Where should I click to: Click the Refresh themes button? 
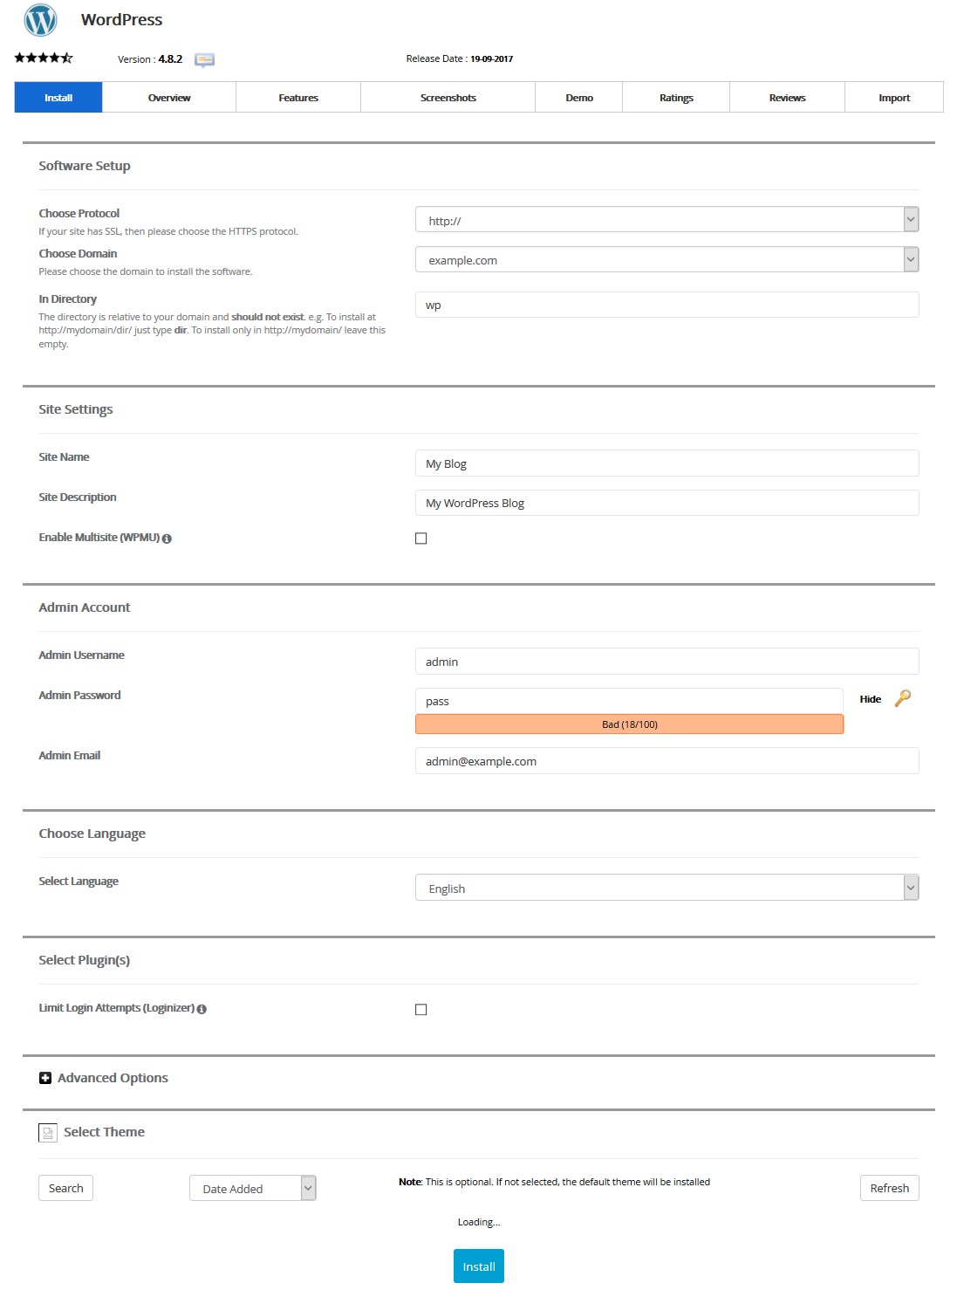click(890, 1188)
